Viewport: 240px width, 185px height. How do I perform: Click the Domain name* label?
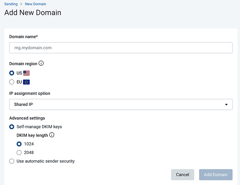24,37
